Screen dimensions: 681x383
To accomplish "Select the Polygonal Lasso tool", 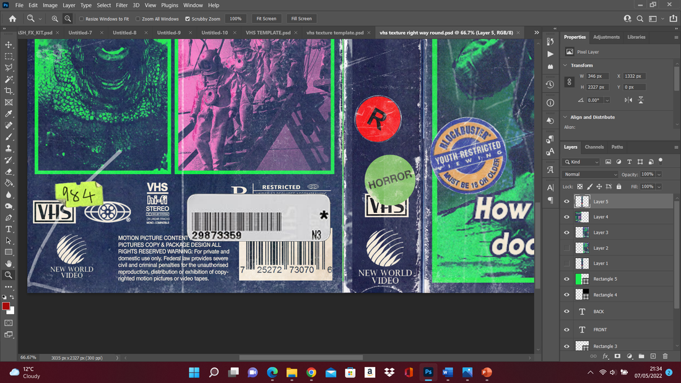I will [9, 67].
